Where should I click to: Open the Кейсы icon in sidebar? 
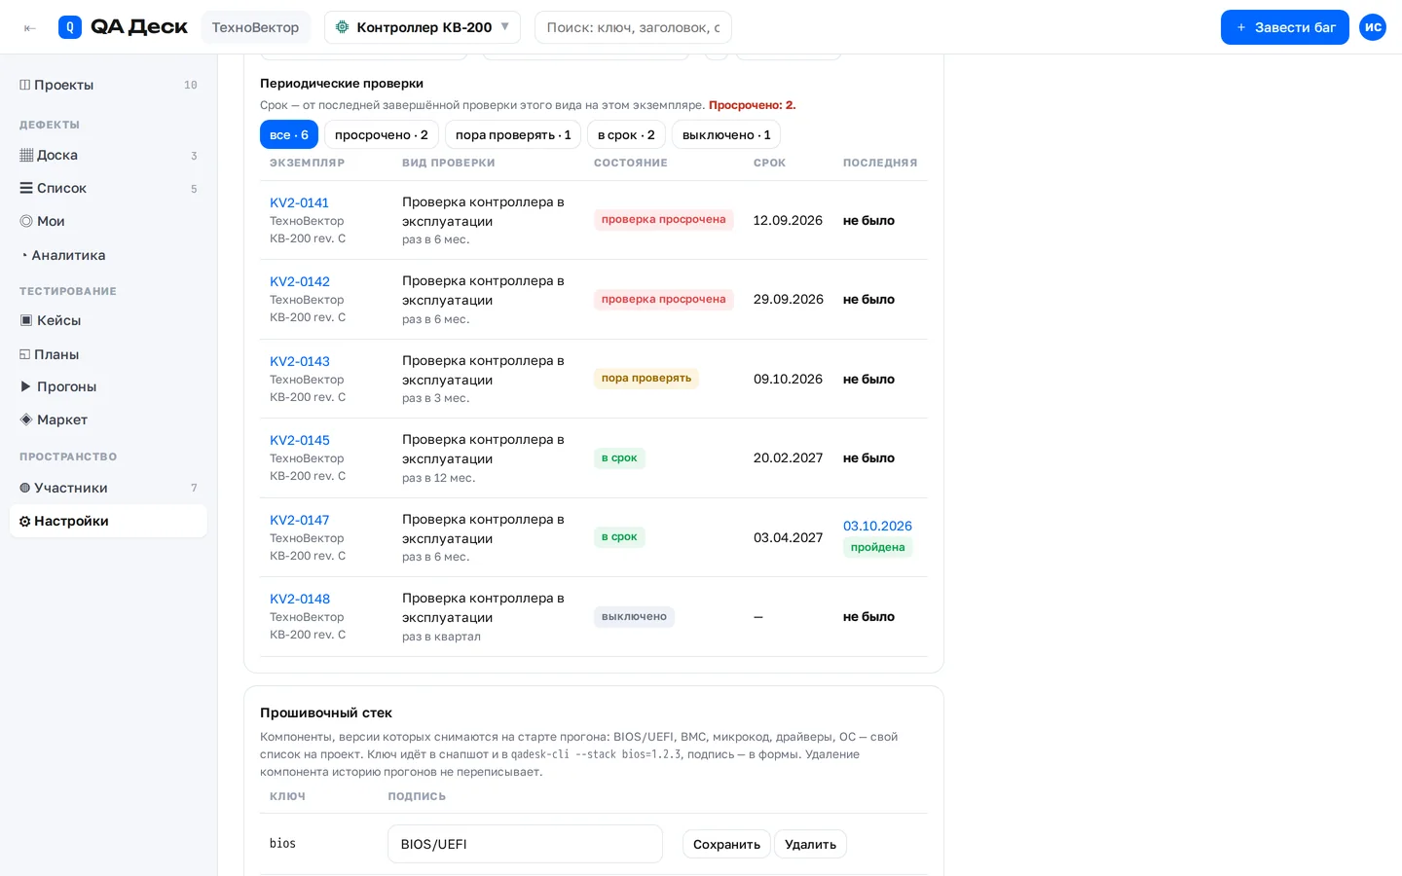[x=26, y=320]
